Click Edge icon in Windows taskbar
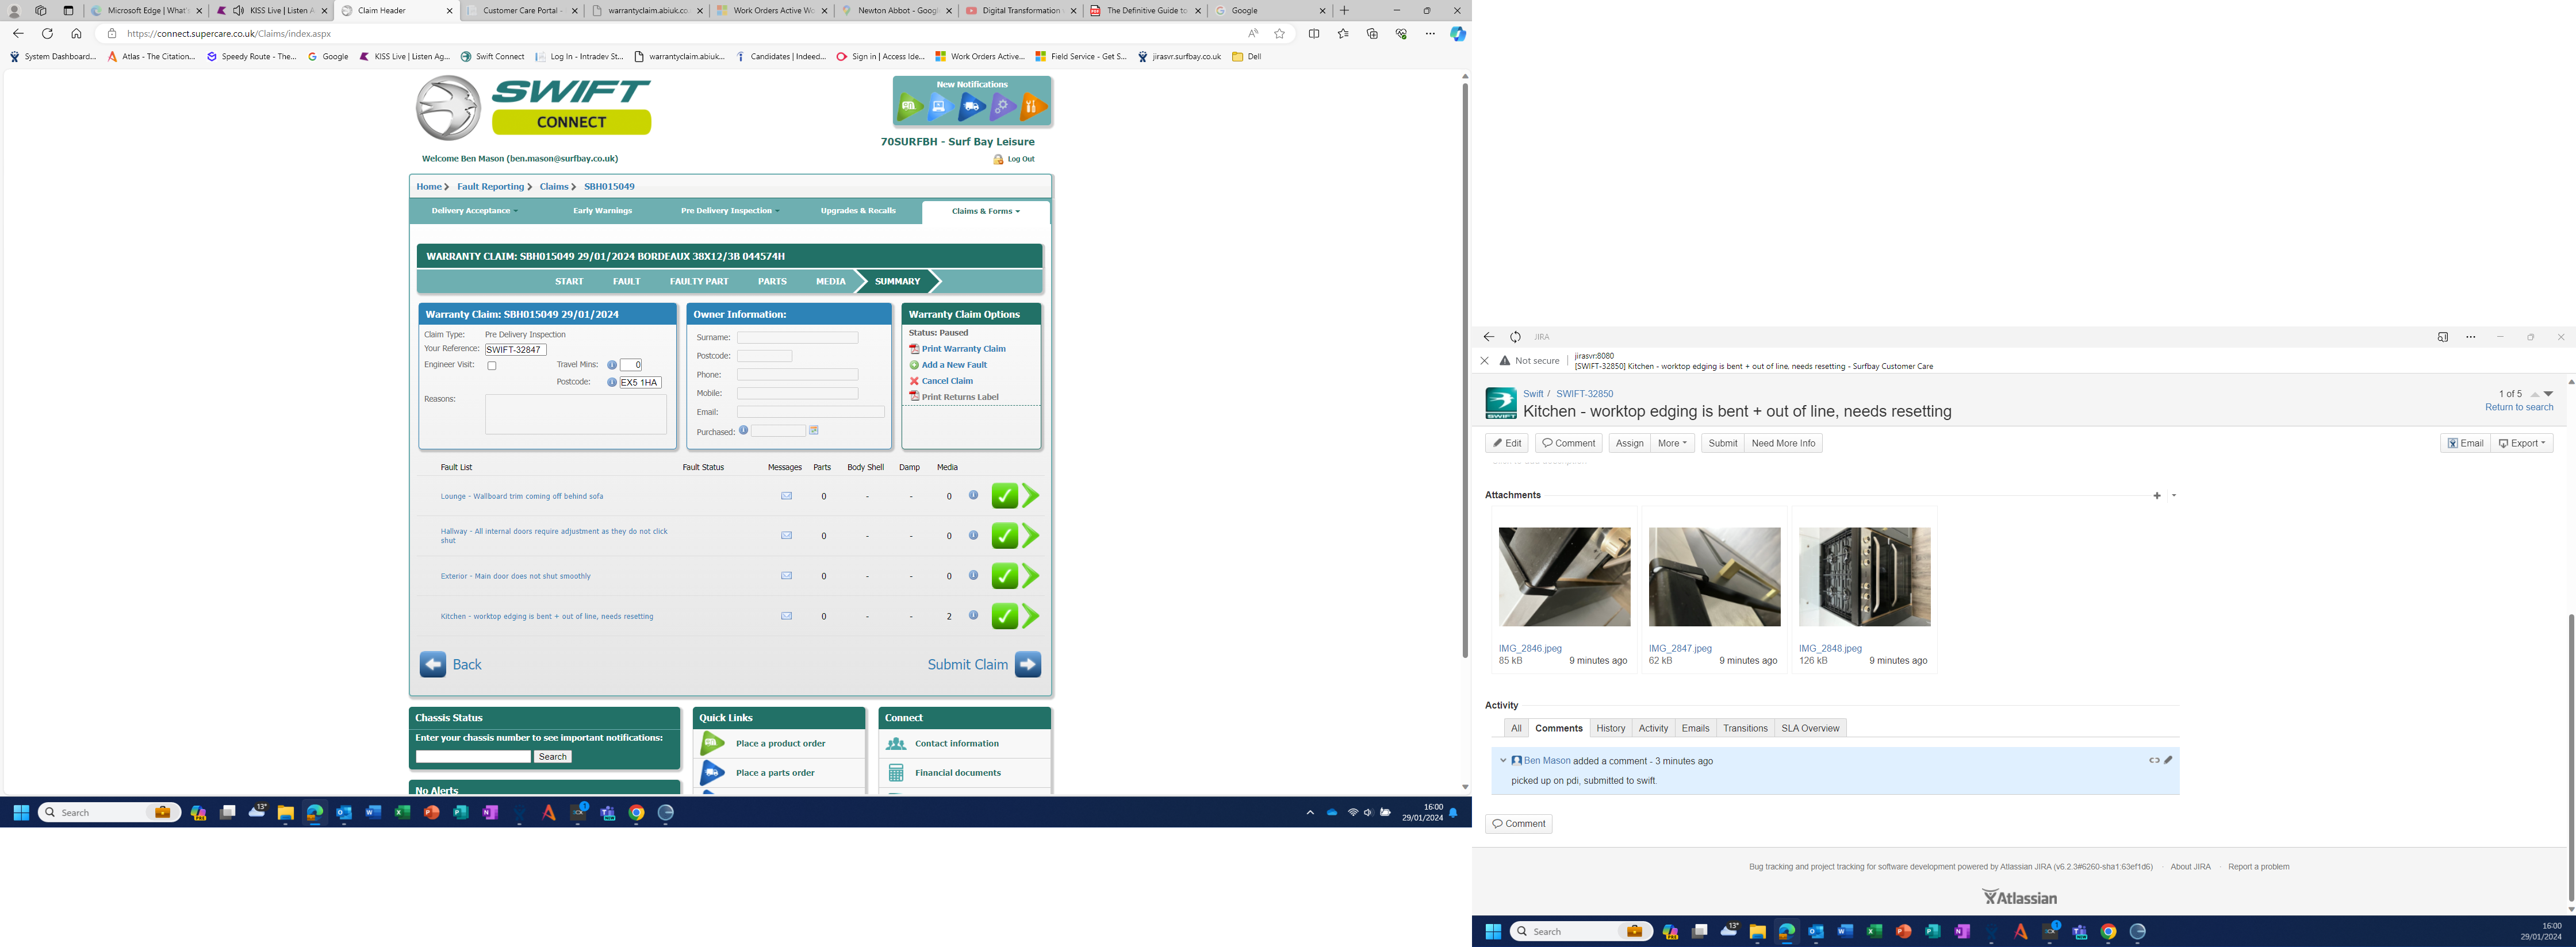Screen dimensions: 2576x947 [315, 813]
